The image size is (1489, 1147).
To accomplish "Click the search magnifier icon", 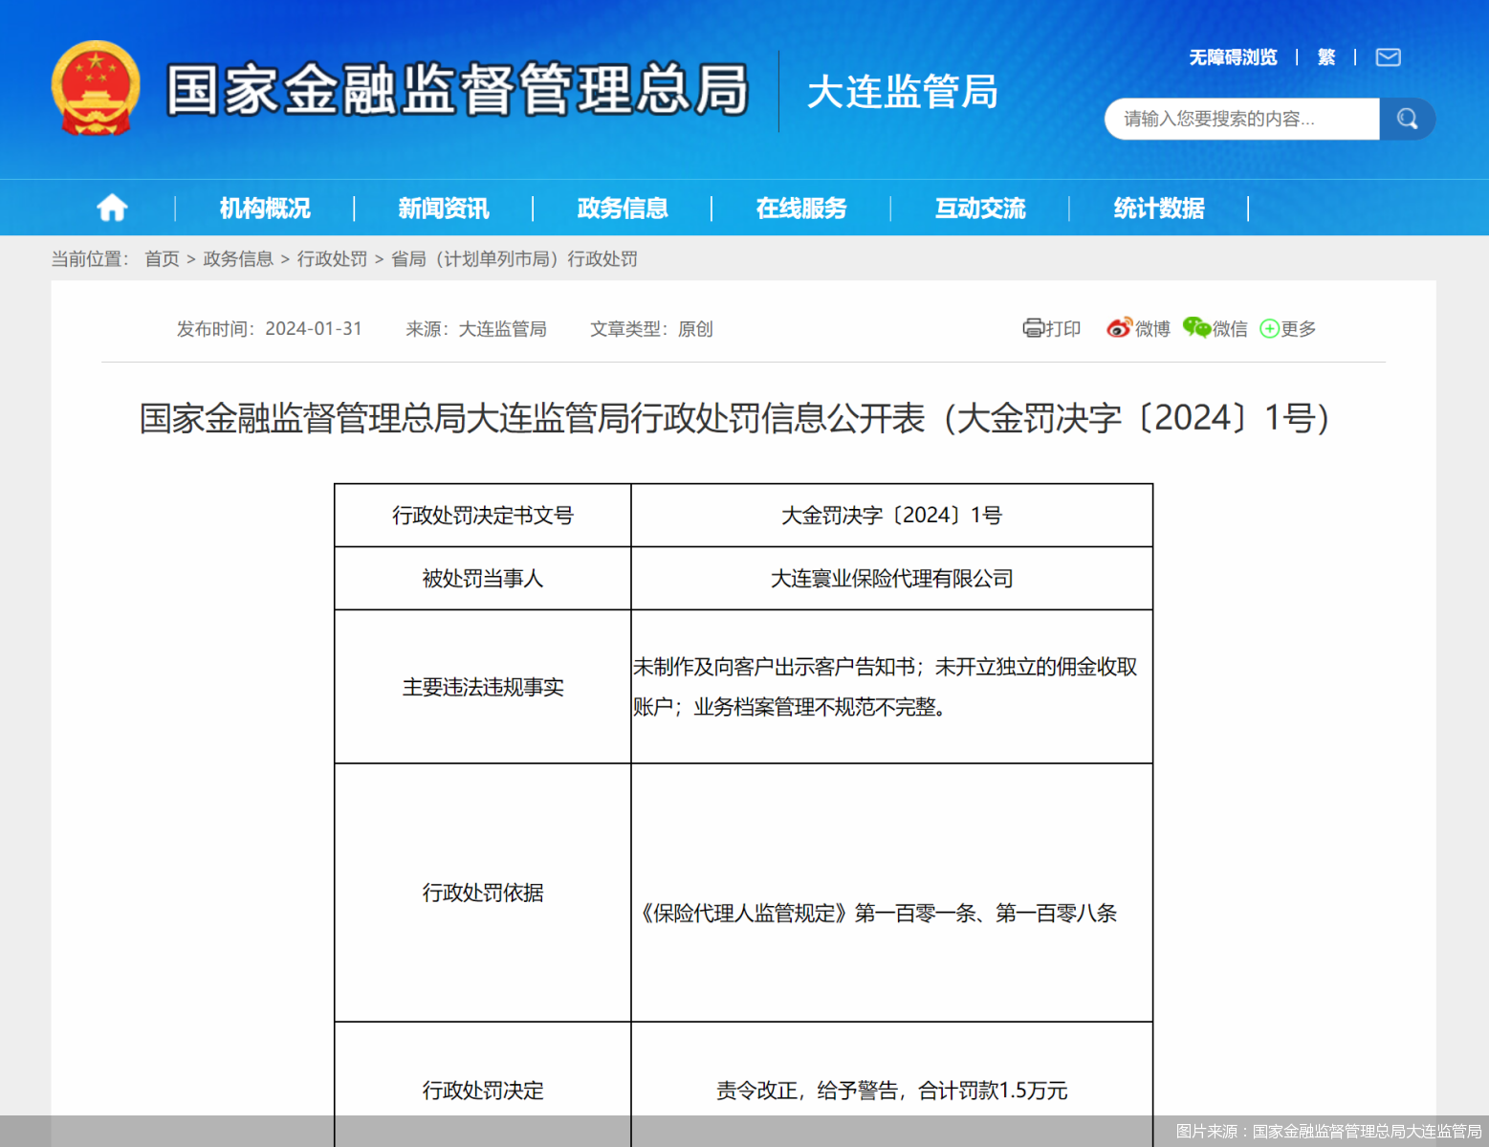I will (x=1407, y=119).
